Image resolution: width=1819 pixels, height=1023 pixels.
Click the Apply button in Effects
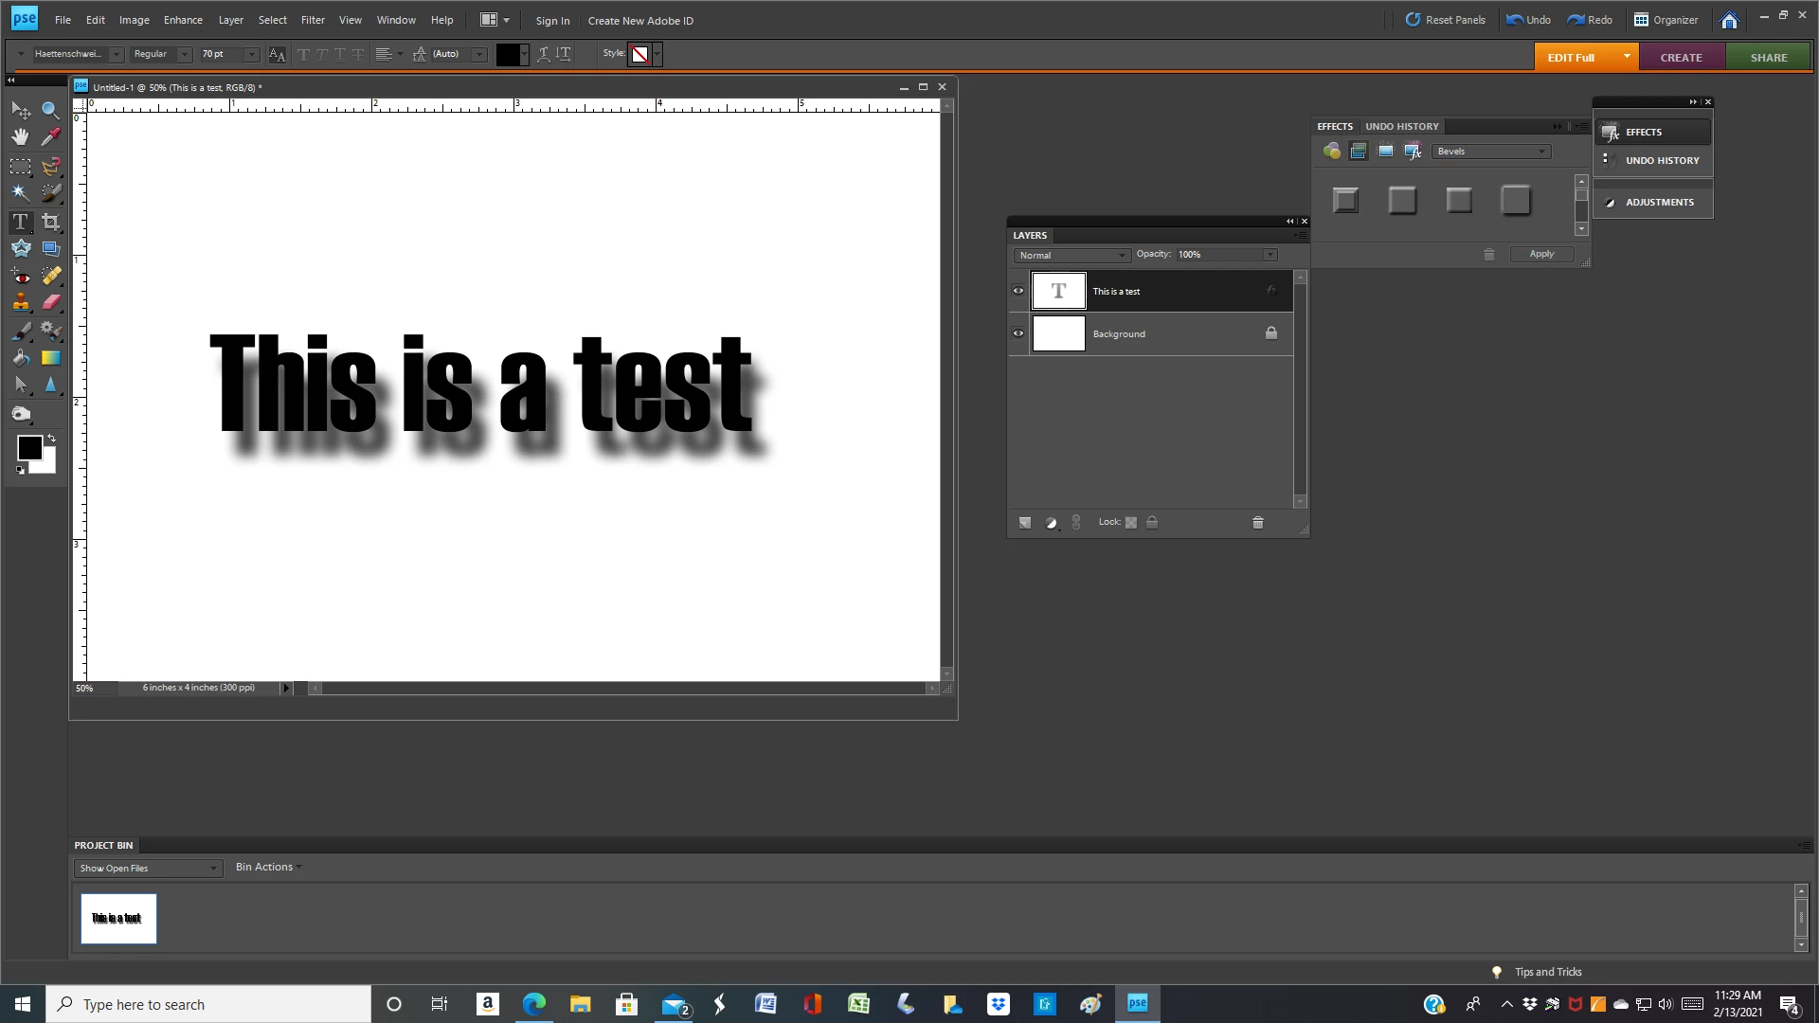coord(1541,254)
